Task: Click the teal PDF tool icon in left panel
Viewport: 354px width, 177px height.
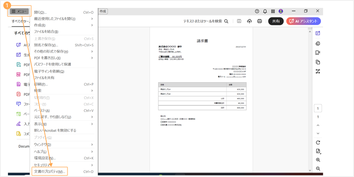Action: 18,65
